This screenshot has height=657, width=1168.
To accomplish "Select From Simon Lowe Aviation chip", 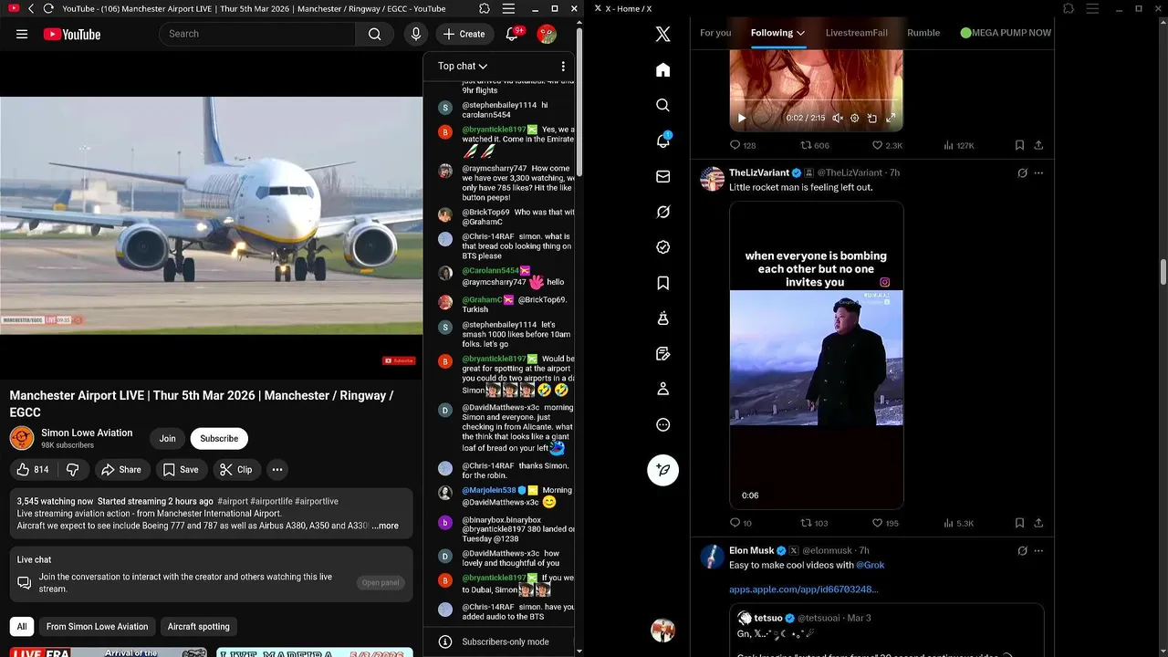I will [x=97, y=627].
